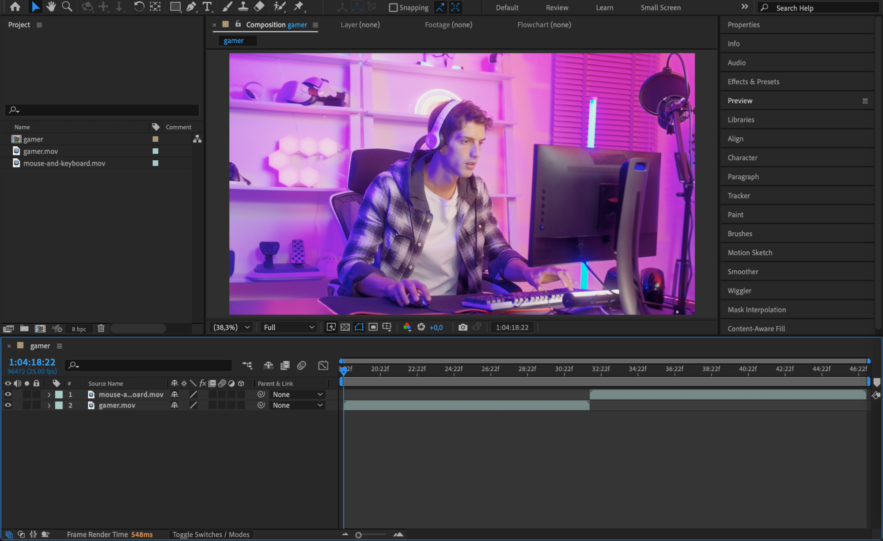Screen dimensions: 883x541
Task: Click the gamer composition label color swatch
Action: pyautogui.click(x=155, y=139)
